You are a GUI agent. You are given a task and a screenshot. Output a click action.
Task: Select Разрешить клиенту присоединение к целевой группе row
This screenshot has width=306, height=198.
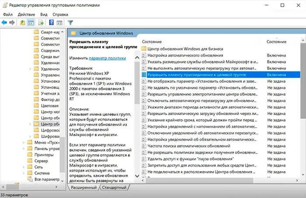click(x=220, y=75)
